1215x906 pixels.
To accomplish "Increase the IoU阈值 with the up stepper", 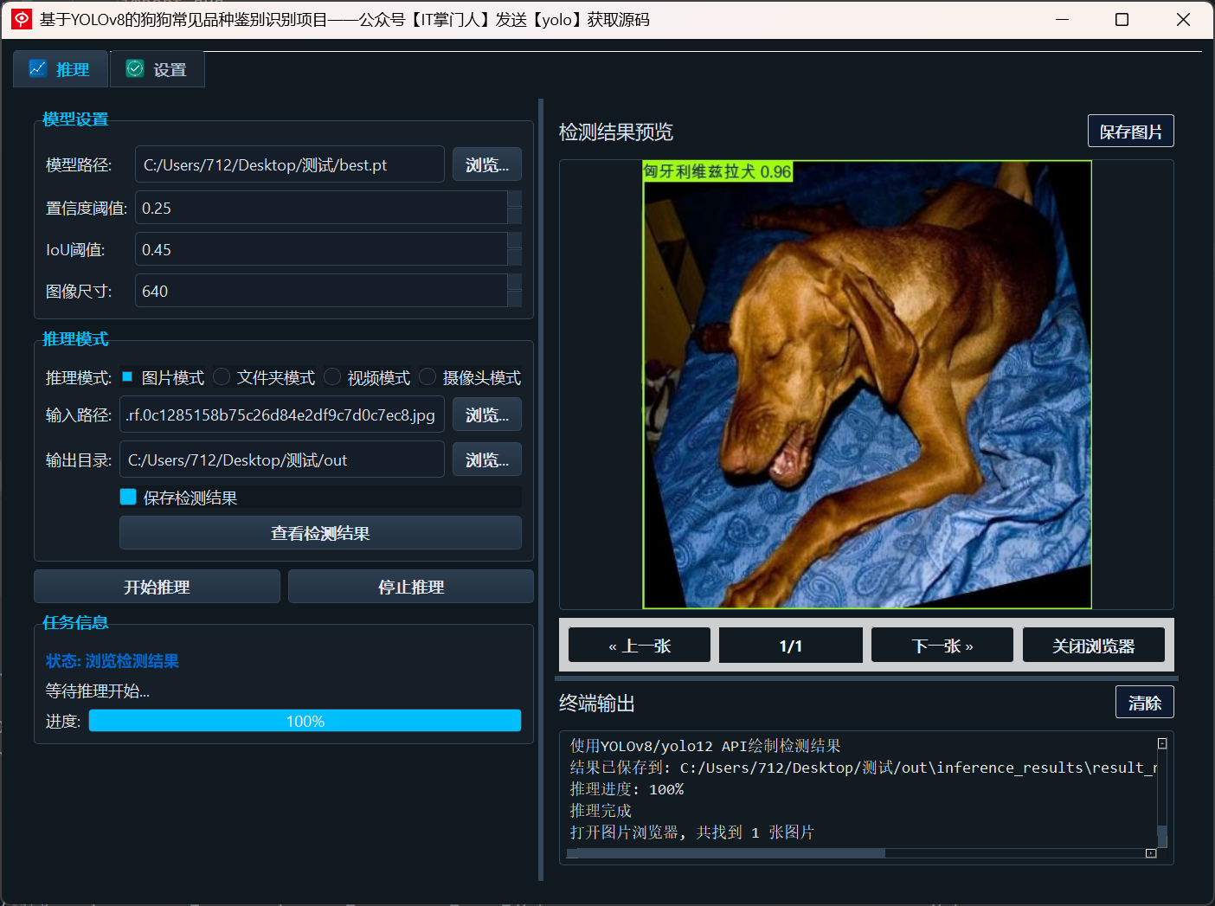I will click(515, 241).
